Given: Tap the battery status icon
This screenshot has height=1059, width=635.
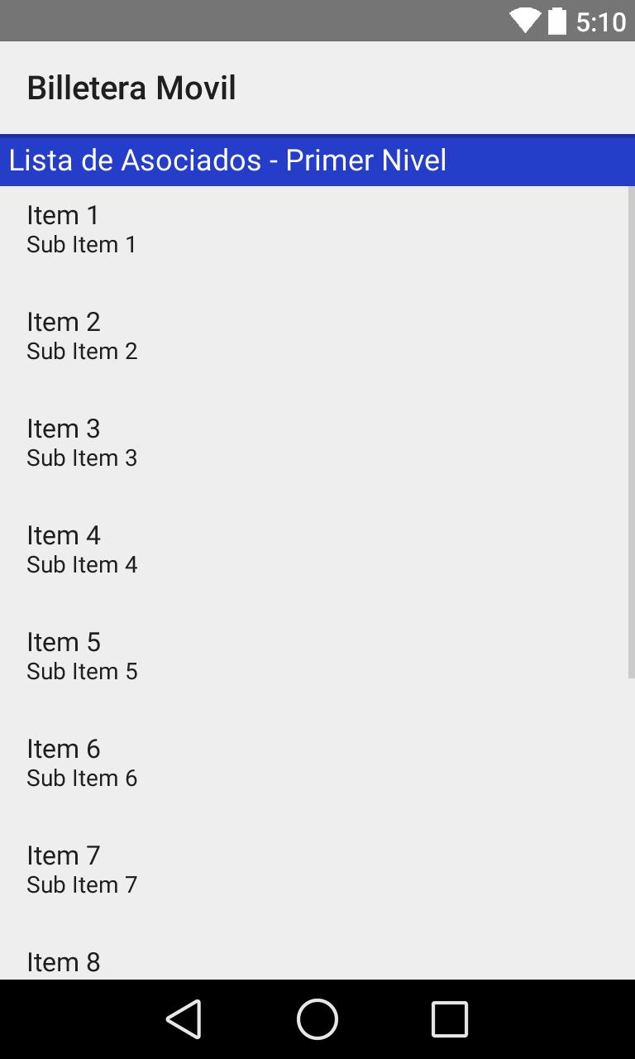Looking at the screenshot, I should 557,21.
